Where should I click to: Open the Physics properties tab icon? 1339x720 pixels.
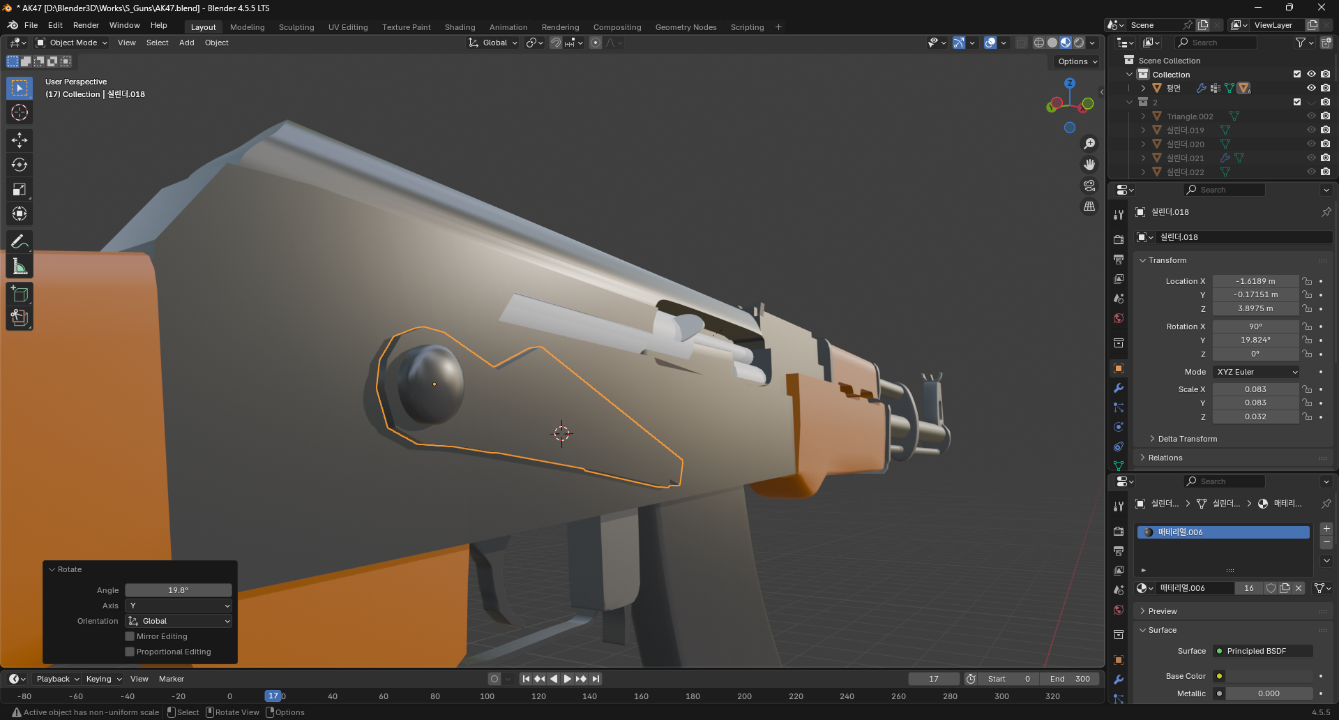pyautogui.click(x=1119, y=427)
